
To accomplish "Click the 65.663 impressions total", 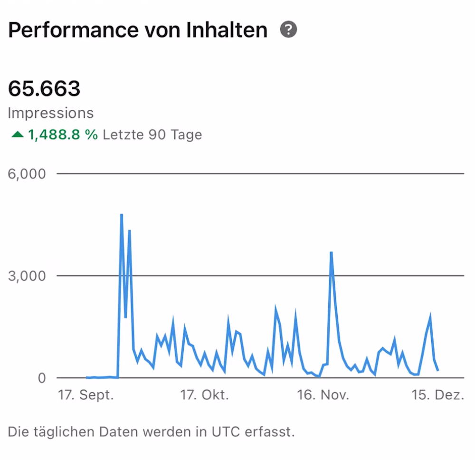I will coord(44,88).
